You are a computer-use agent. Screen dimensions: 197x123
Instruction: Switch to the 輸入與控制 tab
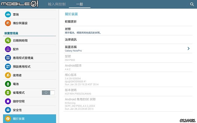(x=57, y=4)
